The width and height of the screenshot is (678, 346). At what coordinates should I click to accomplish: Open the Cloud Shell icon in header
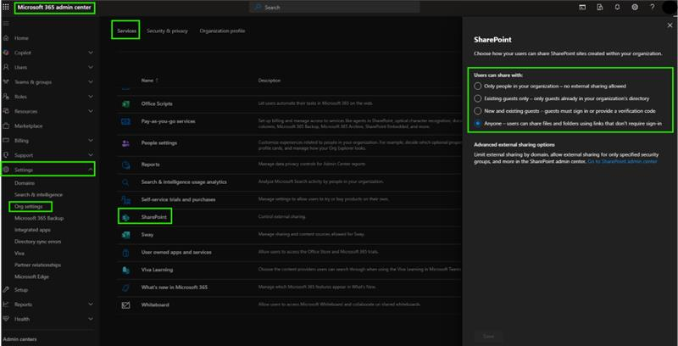pyautogui.click(x=582, y=8)
